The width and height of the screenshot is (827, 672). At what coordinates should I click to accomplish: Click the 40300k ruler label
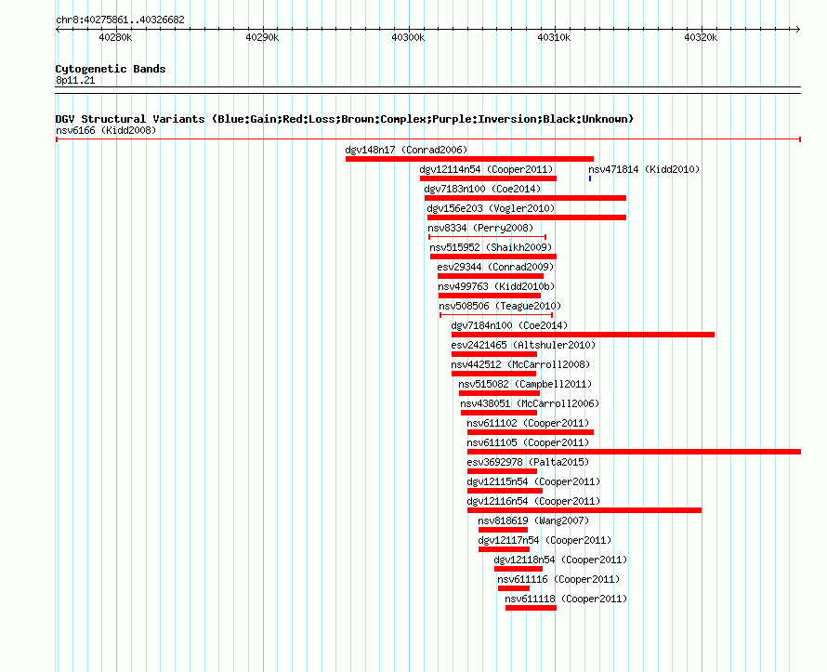coord(408,37)
